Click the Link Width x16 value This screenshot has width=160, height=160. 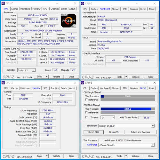click(113, 60)
